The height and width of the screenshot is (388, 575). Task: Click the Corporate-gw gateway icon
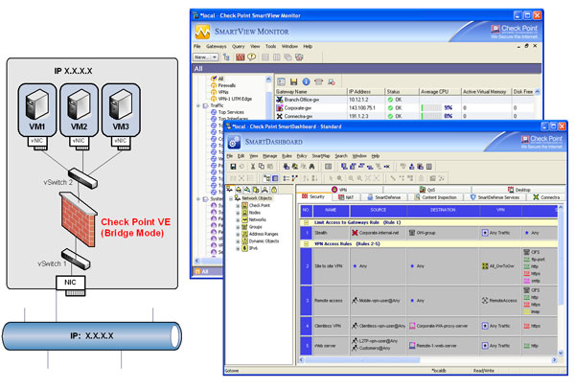pos(279,108)
